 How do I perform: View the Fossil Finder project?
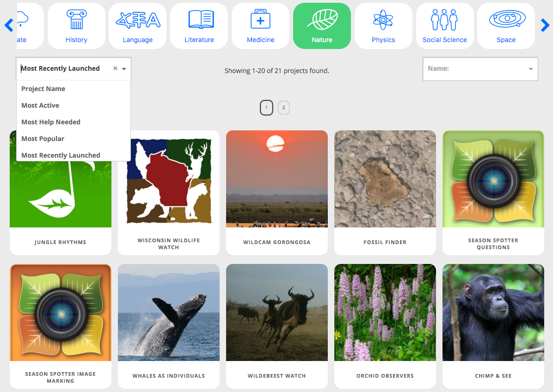click(x=385, y=193)
